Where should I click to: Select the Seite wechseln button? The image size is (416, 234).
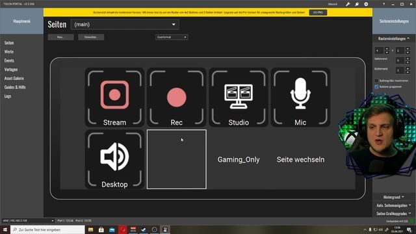(x=300, y=159)
